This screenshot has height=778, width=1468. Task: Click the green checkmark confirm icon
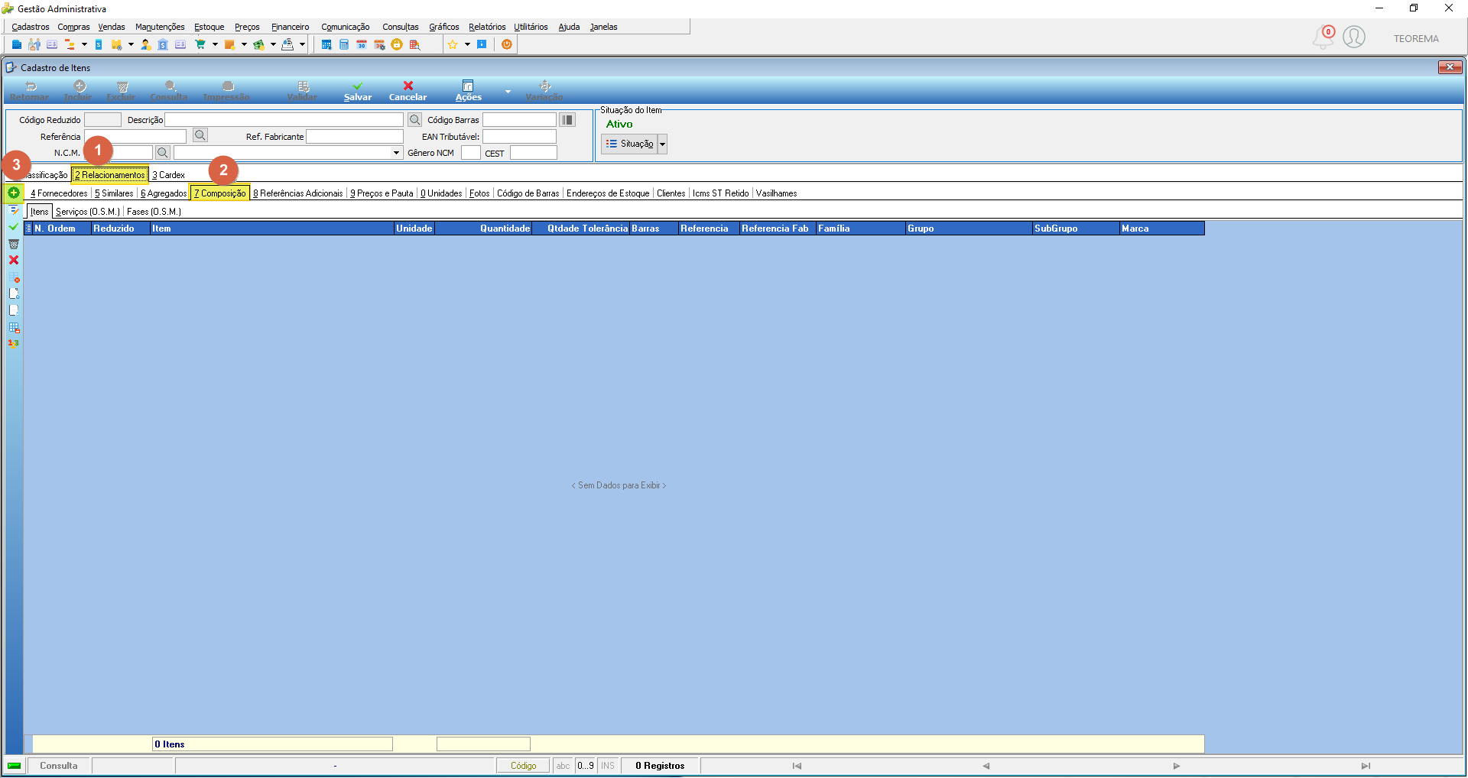pos(14,227)
